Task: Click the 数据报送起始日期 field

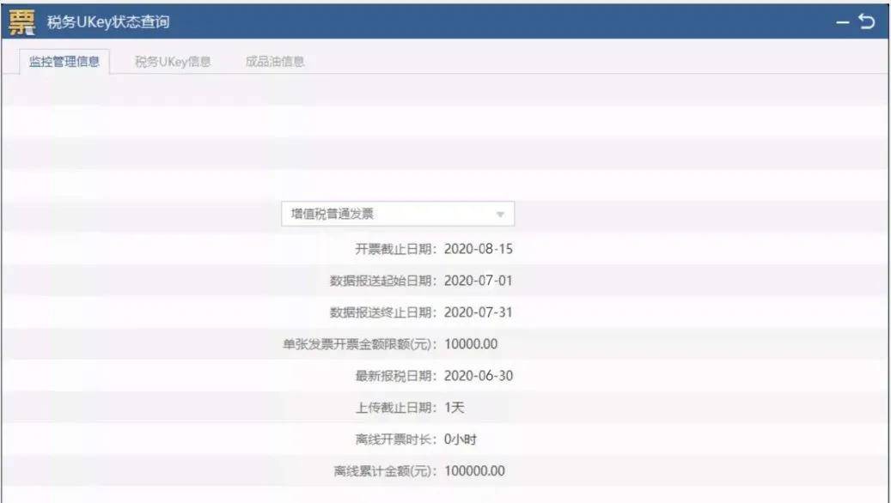Action: (x=477, y=282)
